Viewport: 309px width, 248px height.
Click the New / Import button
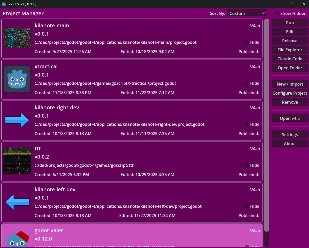[290, 84]
